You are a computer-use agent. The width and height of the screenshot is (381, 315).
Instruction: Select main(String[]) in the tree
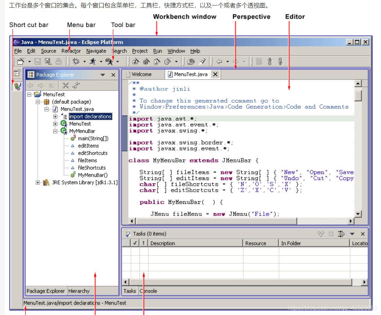click(x=93, y=139)
